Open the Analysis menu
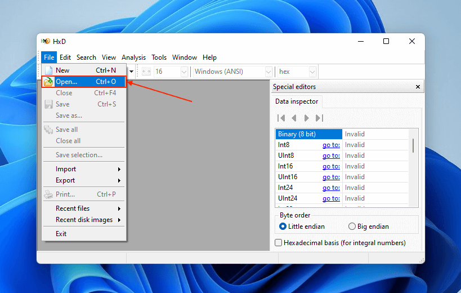Viewport: 461px width, 293px height. [133, 57]
